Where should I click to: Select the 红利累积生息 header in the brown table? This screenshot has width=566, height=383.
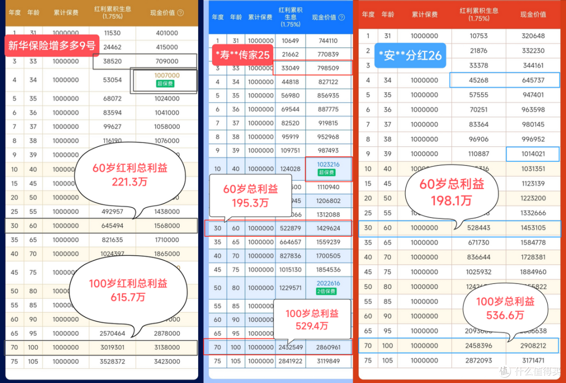tap(112, 13)
